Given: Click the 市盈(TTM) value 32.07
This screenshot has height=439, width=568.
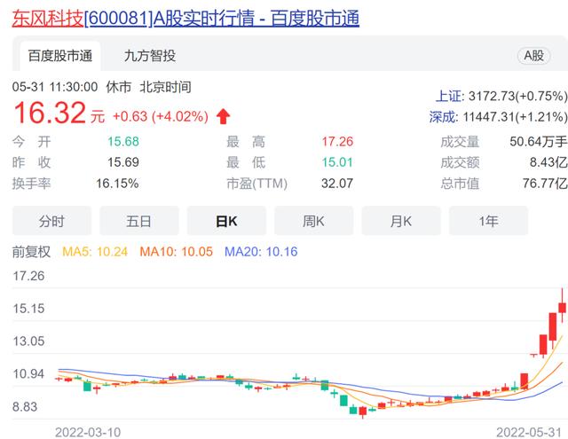Looking at the screenshot, I should click(337, 183).
